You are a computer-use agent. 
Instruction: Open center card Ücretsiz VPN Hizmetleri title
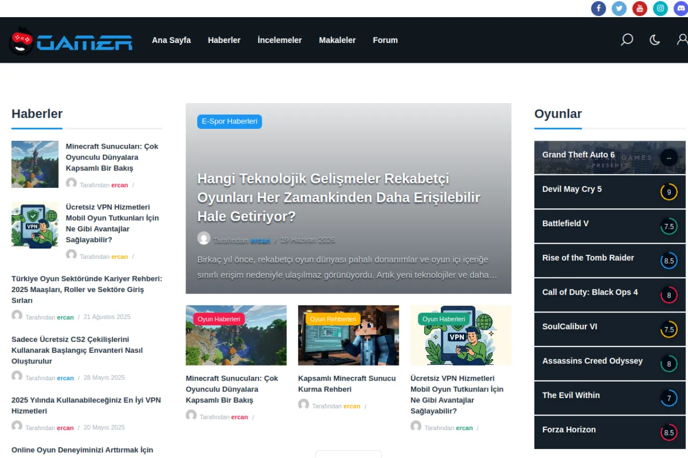(x=457, y=395)
